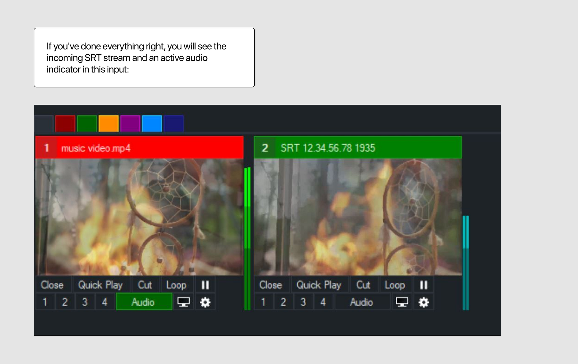Toggle overlay 2 for music video.mp4
The width and height of the screenshot is (578, 364).
click(65, 302)
